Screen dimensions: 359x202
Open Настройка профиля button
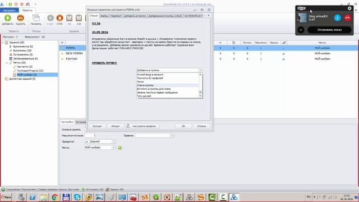(x=142, y=126)
